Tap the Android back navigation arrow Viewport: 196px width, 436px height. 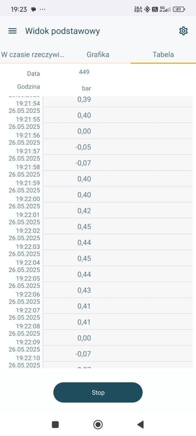(140, 424)
